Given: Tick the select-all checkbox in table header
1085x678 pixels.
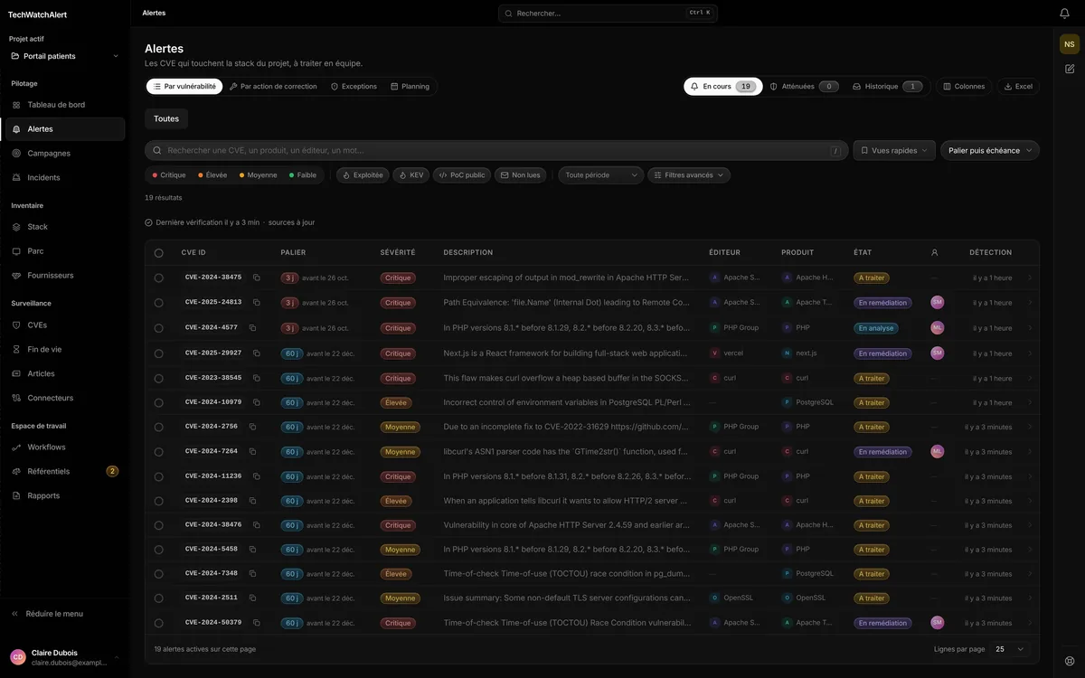Looking at the screenshot, I should coord(159,253).
